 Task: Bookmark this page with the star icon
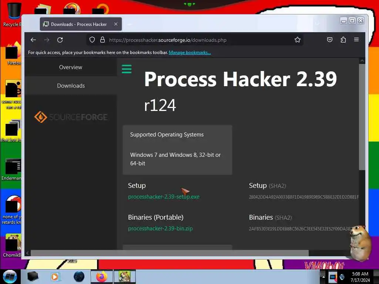tap(298, 40)
